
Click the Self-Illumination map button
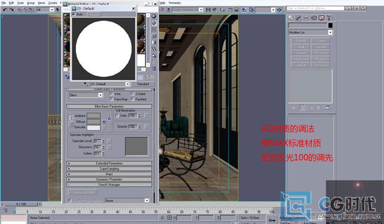(x=146, y=115)
